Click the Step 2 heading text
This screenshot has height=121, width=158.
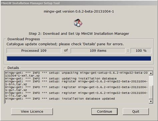(x=79, y=33)
